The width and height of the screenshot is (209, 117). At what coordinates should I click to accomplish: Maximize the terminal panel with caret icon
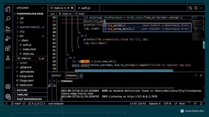click(196, 75)
